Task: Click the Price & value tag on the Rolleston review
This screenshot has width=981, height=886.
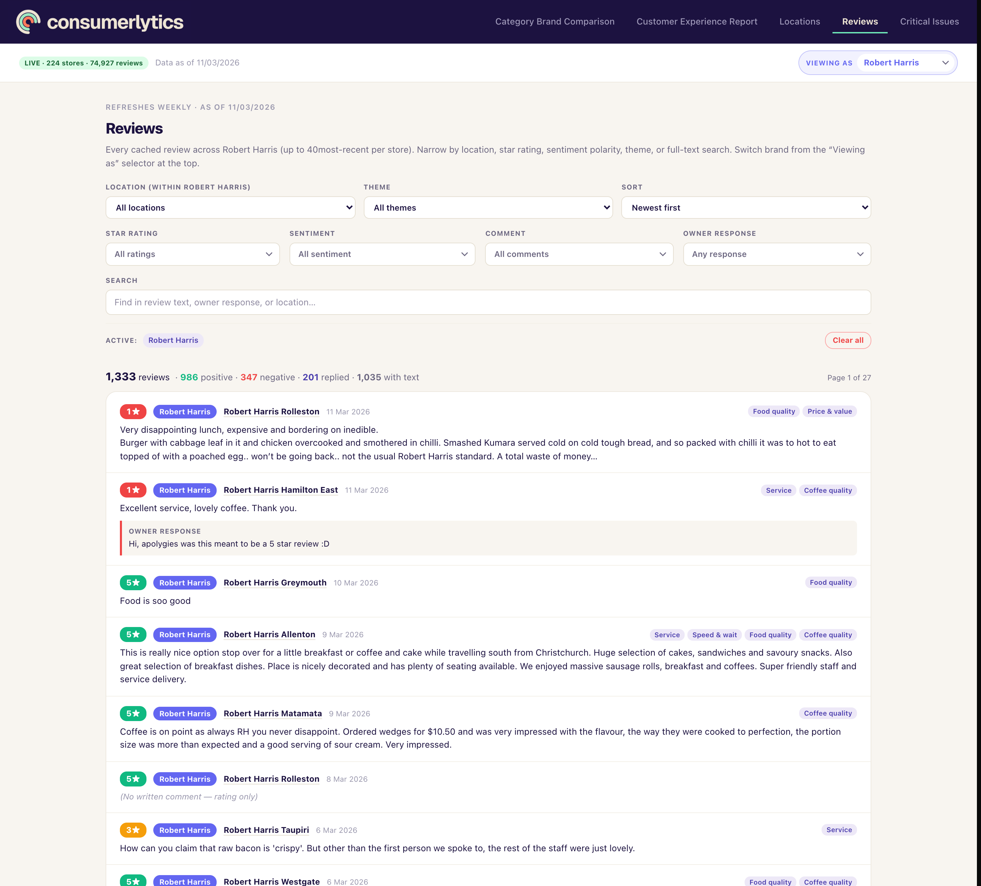Action: [829, 411]
